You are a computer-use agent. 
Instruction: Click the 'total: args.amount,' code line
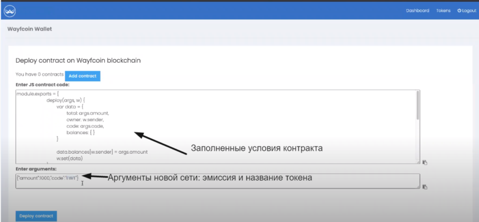point(87,113)
